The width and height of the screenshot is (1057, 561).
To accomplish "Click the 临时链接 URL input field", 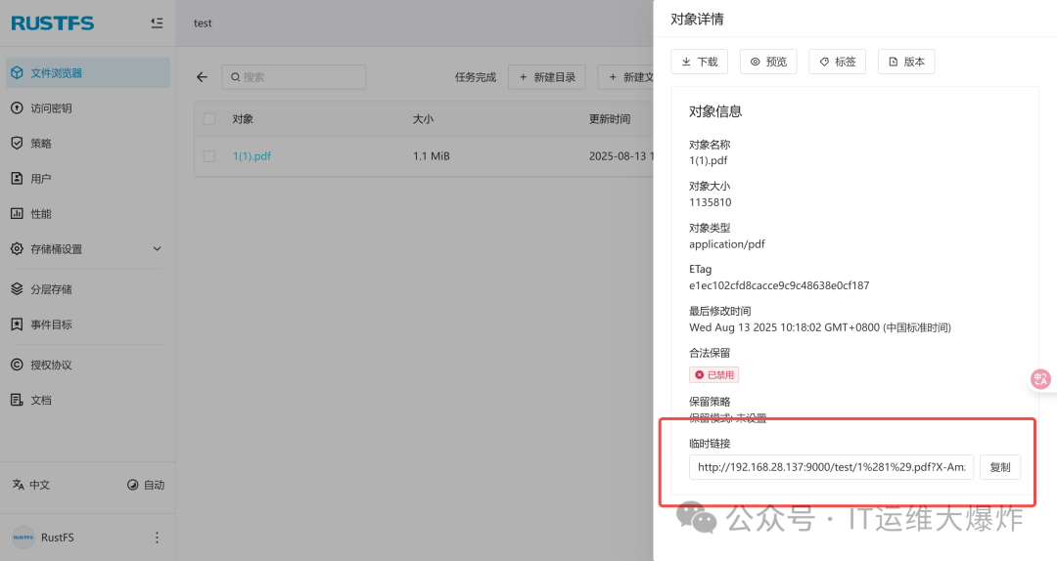I will coord(831,467).
